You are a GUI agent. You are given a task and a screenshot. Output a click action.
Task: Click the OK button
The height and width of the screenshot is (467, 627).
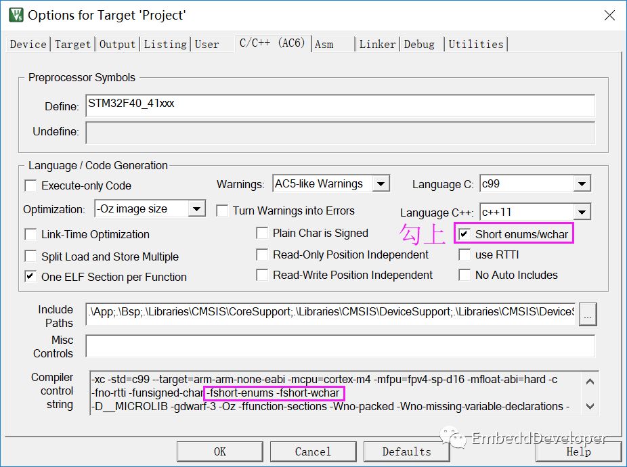[x=220, y=452]
